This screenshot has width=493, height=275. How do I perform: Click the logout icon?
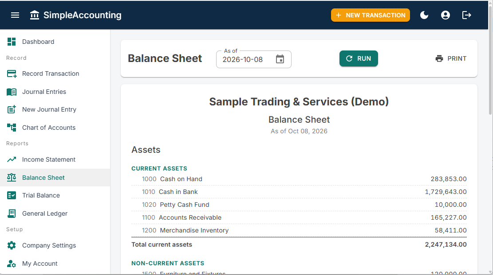tap(466, 15)
